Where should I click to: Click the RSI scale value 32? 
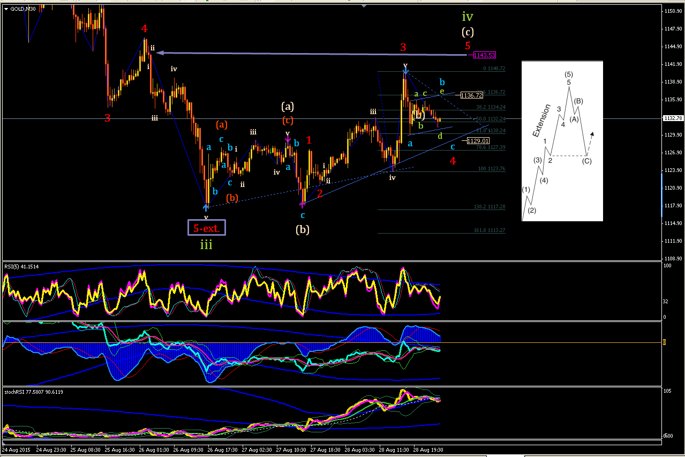[666, 301]
